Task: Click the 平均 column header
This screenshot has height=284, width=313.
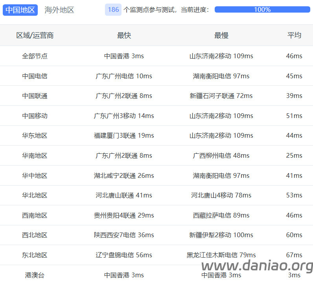Action: (x=294, y=35)
